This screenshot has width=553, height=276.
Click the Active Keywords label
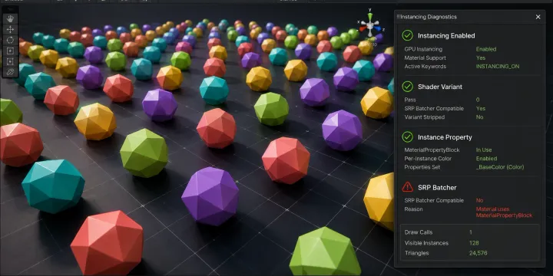pos(425,66)
